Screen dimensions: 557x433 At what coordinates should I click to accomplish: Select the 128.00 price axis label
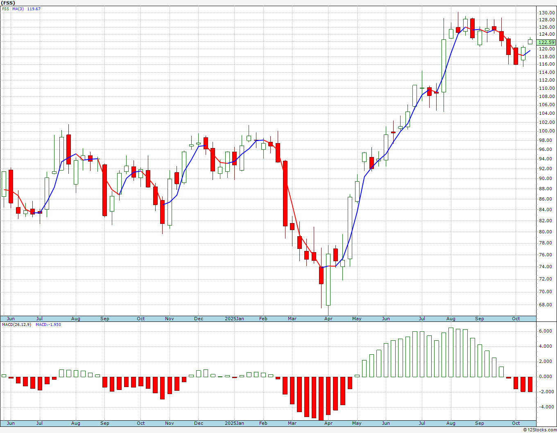tap(547, 20)
